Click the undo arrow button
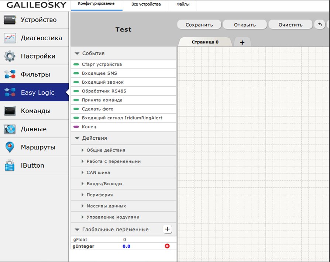This screenshot has width=330, height=262. 320,25
